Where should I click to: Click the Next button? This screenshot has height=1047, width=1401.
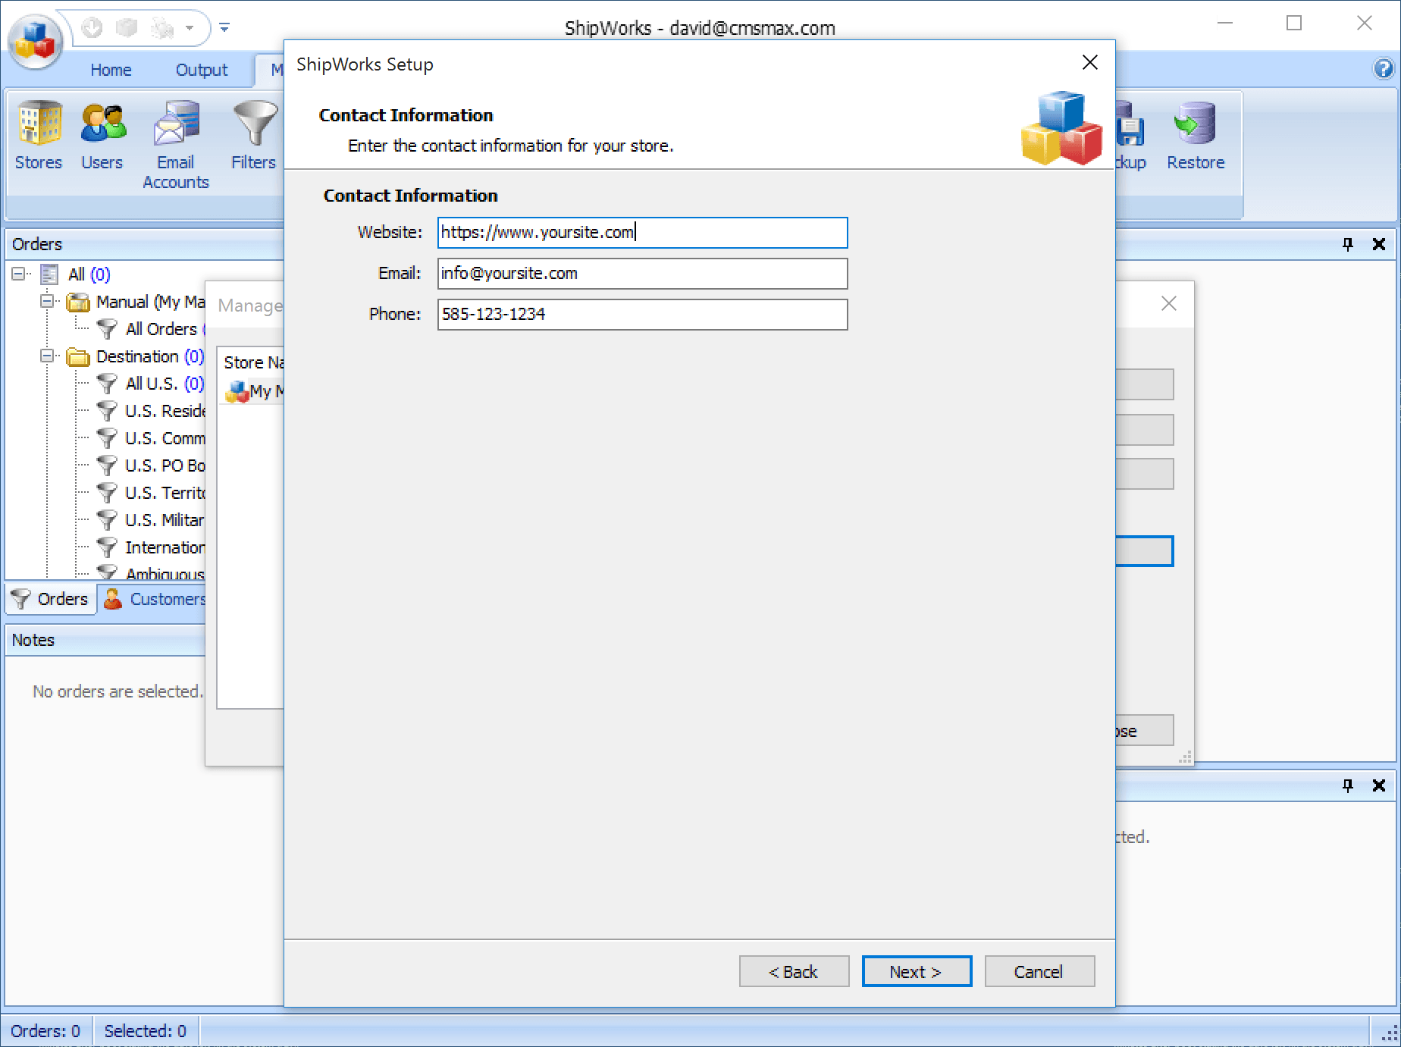pyautogui.click(x=917, y=971)
